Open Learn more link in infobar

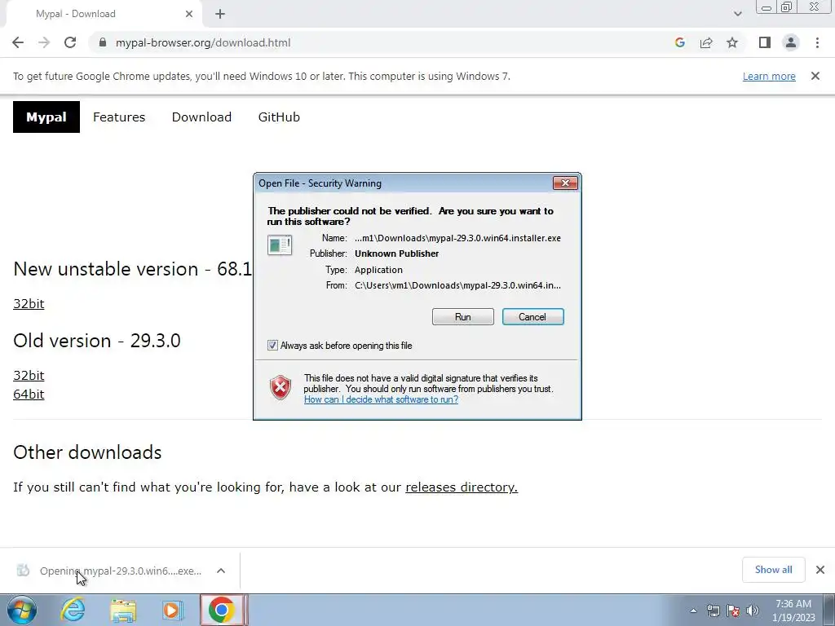click(769, 76)
